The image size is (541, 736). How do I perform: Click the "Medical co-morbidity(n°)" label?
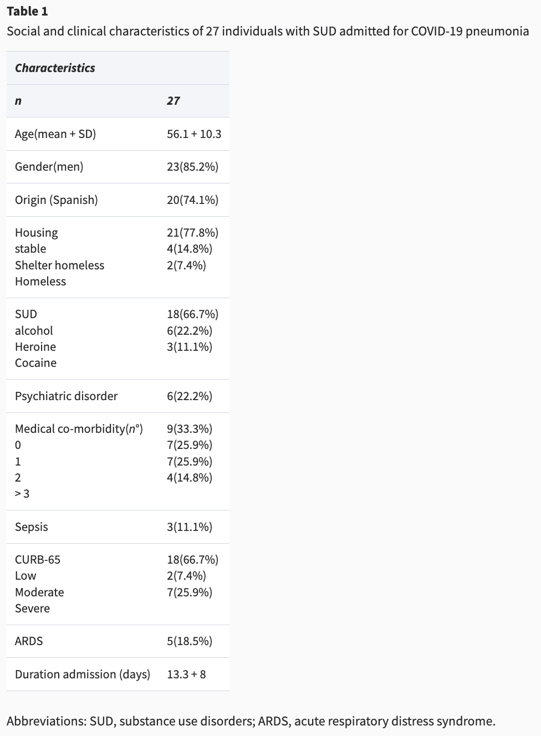click(x=79, y=428)
